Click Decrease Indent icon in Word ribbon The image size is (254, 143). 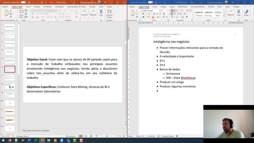[x=187, y=11]
